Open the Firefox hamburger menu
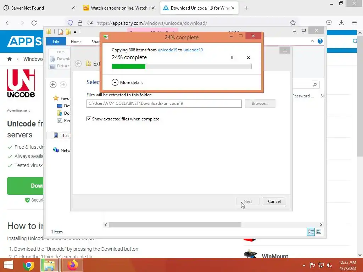The image size is (363, 272). click(x=354, y=23)
